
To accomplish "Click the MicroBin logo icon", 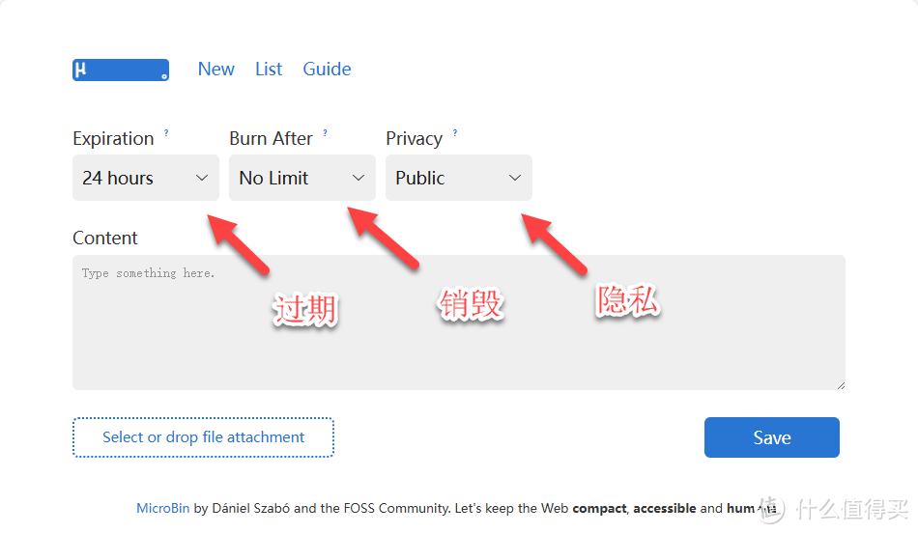I will pyautogui.click(x=121, y=70).
